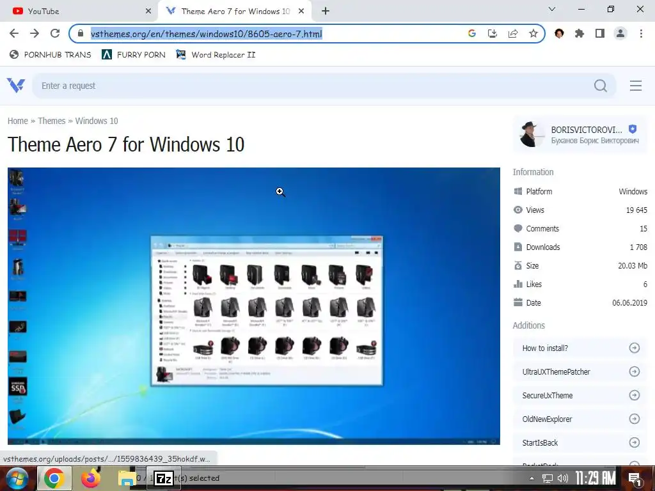The width and height of the screenshot is (655, 491).
Task: Open the tab search chevron
Action: pos(552,9)
